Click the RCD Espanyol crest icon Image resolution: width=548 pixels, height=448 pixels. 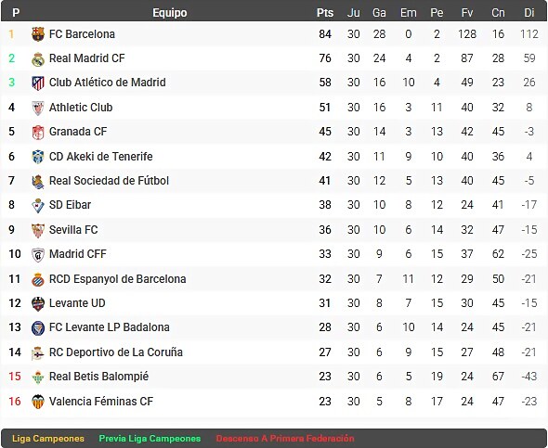pos(38,279)
